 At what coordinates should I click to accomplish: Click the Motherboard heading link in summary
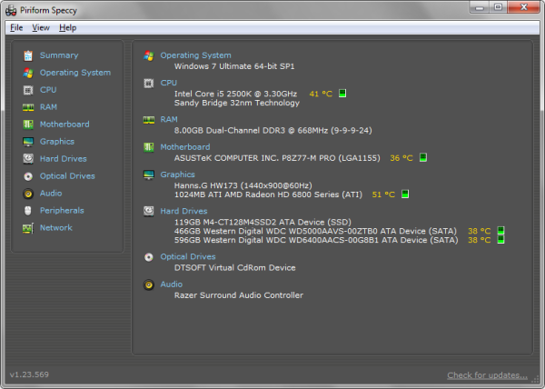(185, 147)
